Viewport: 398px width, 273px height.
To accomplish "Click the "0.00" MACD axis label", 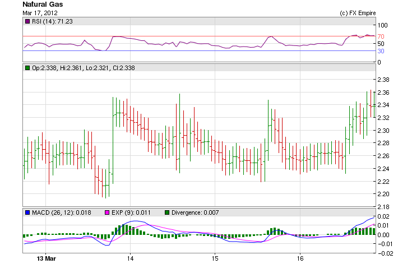I will pos(383,235).
